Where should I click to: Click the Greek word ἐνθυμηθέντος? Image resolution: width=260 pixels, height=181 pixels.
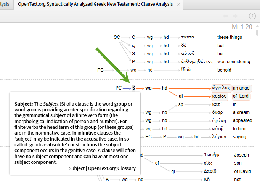pos(197,61)
